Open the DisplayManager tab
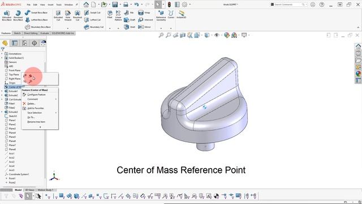Image resolution: width=362 pixels, height=204 pixels. click(x=44, y=43)
